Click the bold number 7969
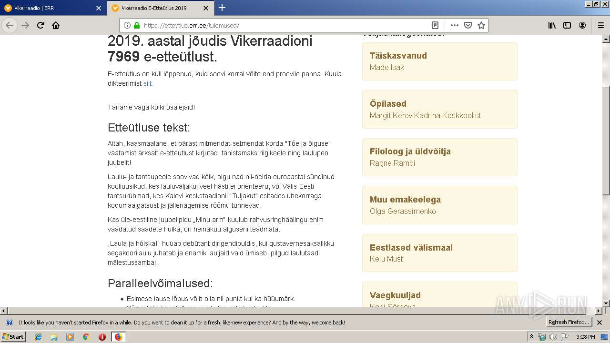This screenshot has height=343, width=610. (x=123, y=57)
